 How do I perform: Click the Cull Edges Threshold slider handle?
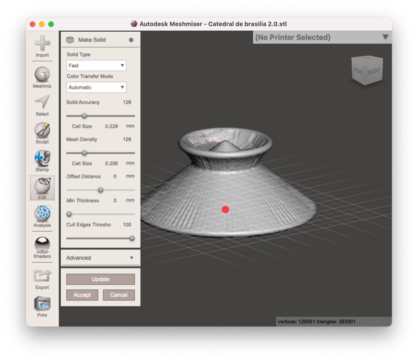point(132,238)
